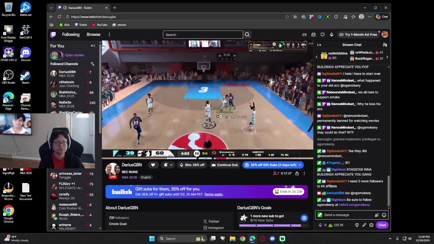Open chat settings gear

click(x=371, y=225)
